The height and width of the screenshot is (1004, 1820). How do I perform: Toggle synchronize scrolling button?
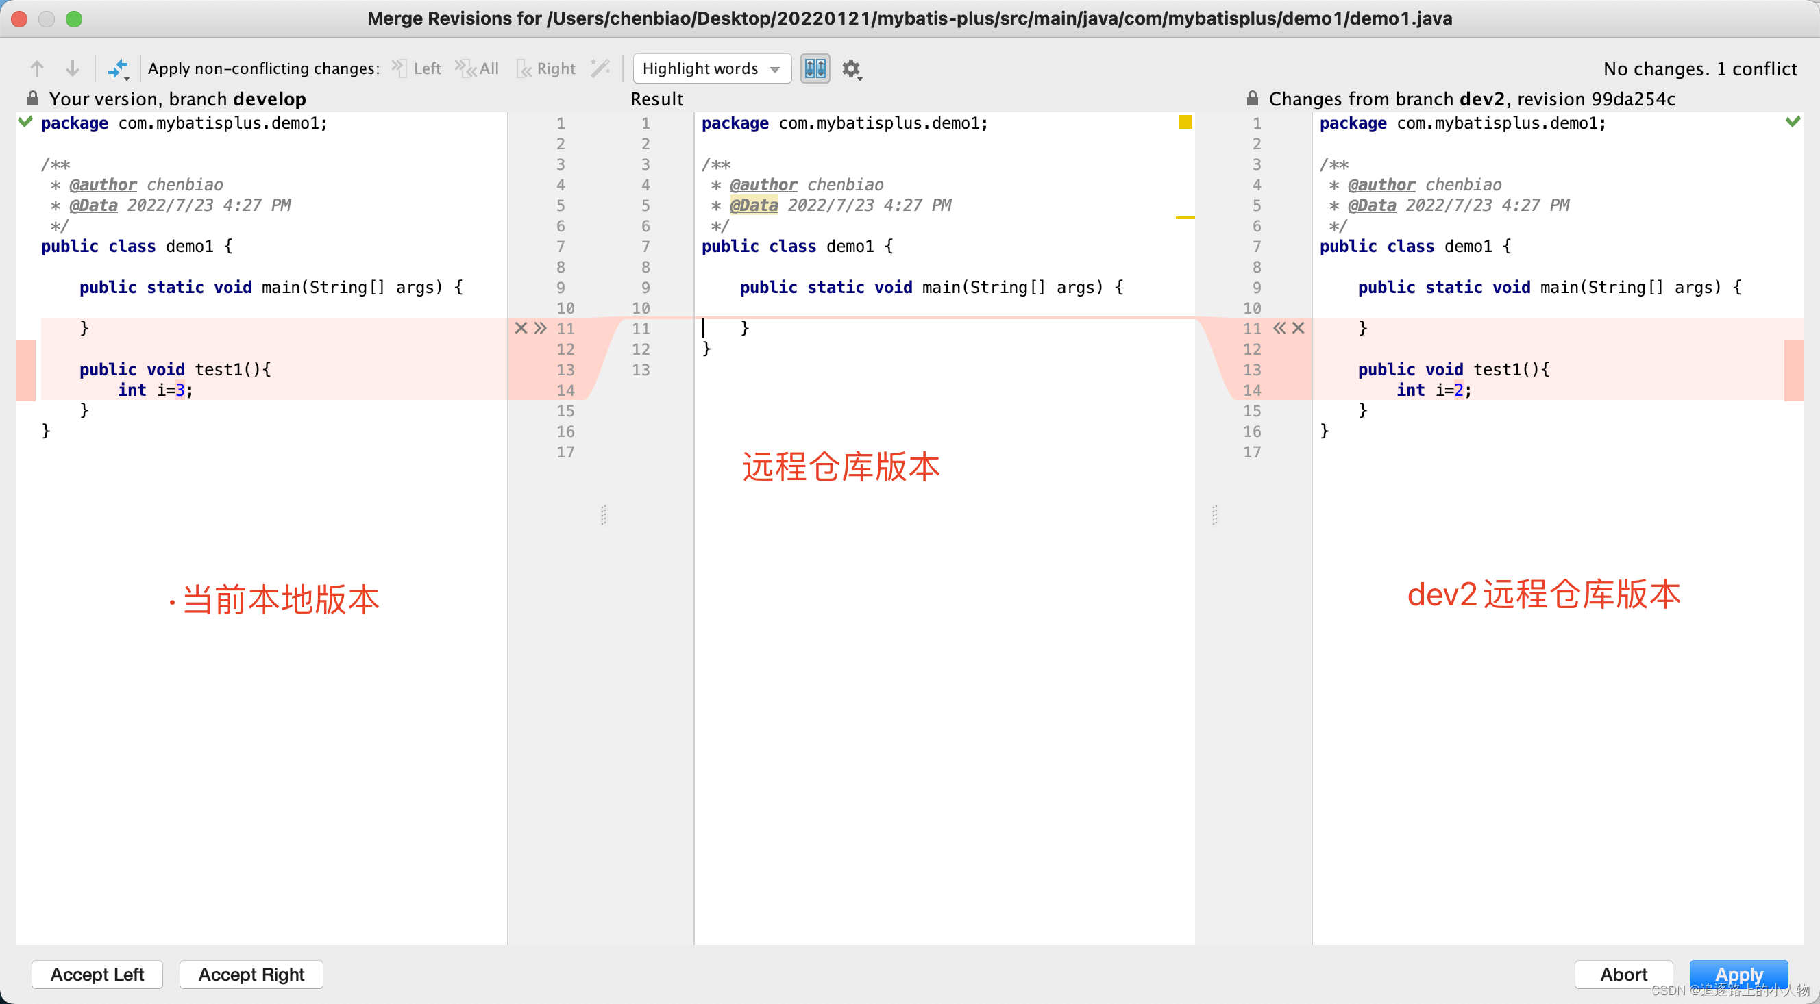click(x=815, y=68)
